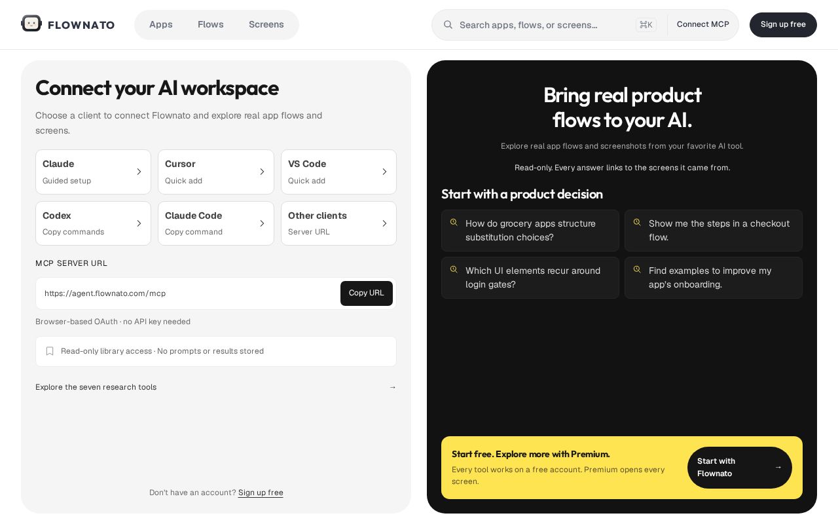Click the Start with Flownato button
Viewport: 838px width, 524px height.
click(740, 468)
